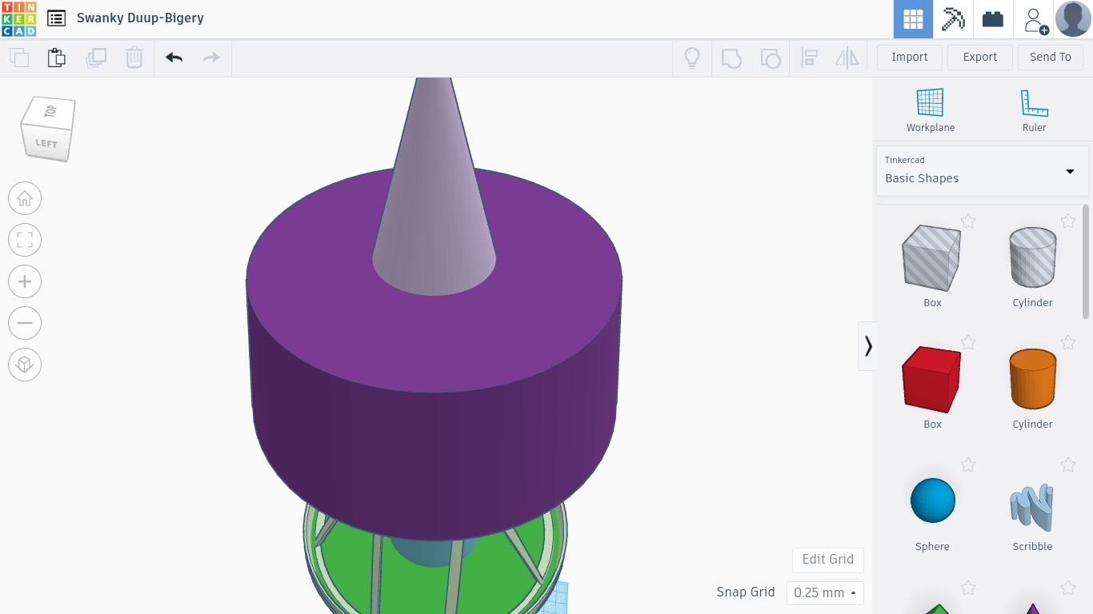The height and width of the screenshot is (614, 1093).
Task: Switch to Minecraft blocks mode pickaxe icon
Action: point(951,18)
